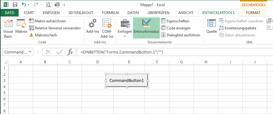The image size is (273, 114).
Task: Toggle Entwurfsmodus design mode
Action: (x=146, y=28)
